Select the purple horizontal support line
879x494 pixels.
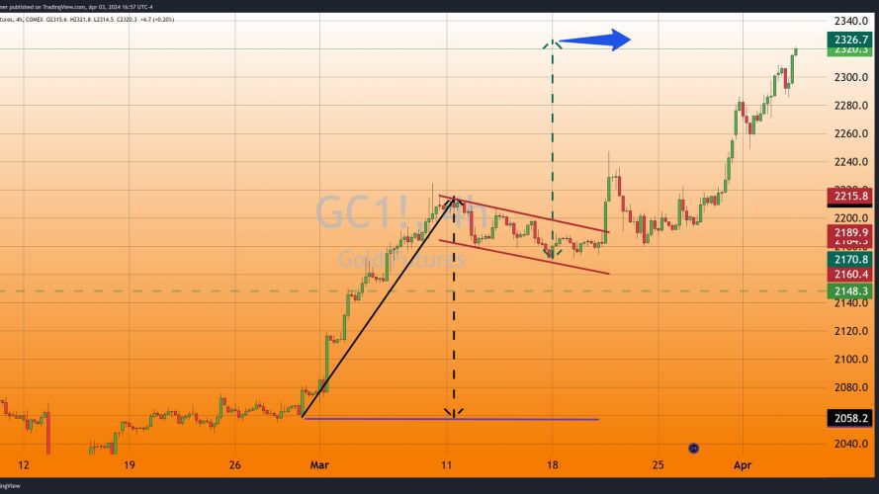[451, 418]
